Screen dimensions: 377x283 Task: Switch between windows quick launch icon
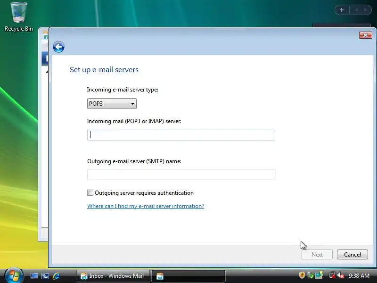(x=45, y=276)
